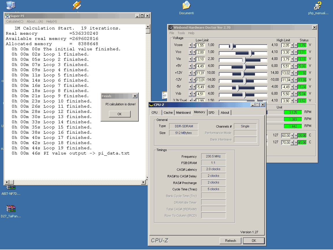Image resolution: width=333 pixels, height=250 pixels.
Task: Open the php_manual shortcut icon
Action: (x=318, y=5)
